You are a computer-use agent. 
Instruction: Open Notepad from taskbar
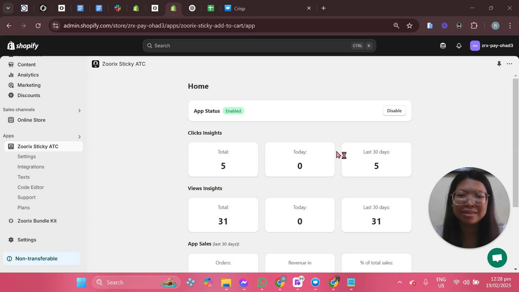click(351, 282)
